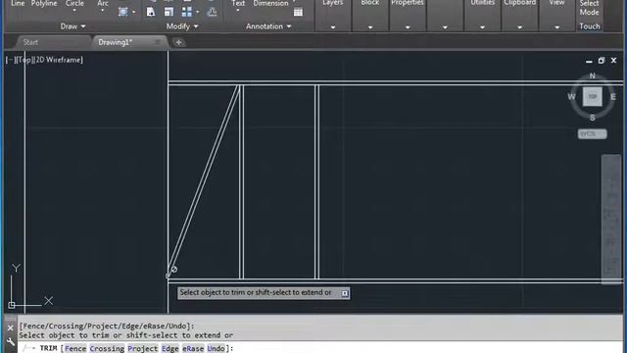Image resolution: width=627 pixels, height=353 pixels.
Task: Expand the View panel arrow
Action: pyautogui.click(x=556, y=27)
